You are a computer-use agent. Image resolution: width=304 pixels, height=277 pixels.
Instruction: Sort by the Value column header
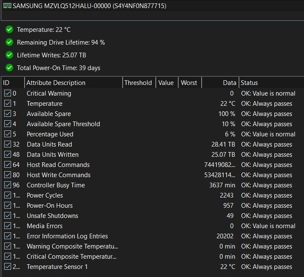pyautogui.click(x=167, y=83)
